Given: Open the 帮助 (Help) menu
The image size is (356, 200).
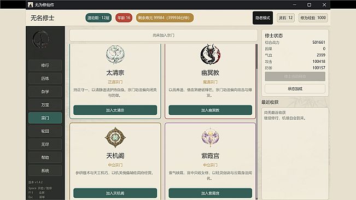Looking at the screenshot, I should 45,157.
